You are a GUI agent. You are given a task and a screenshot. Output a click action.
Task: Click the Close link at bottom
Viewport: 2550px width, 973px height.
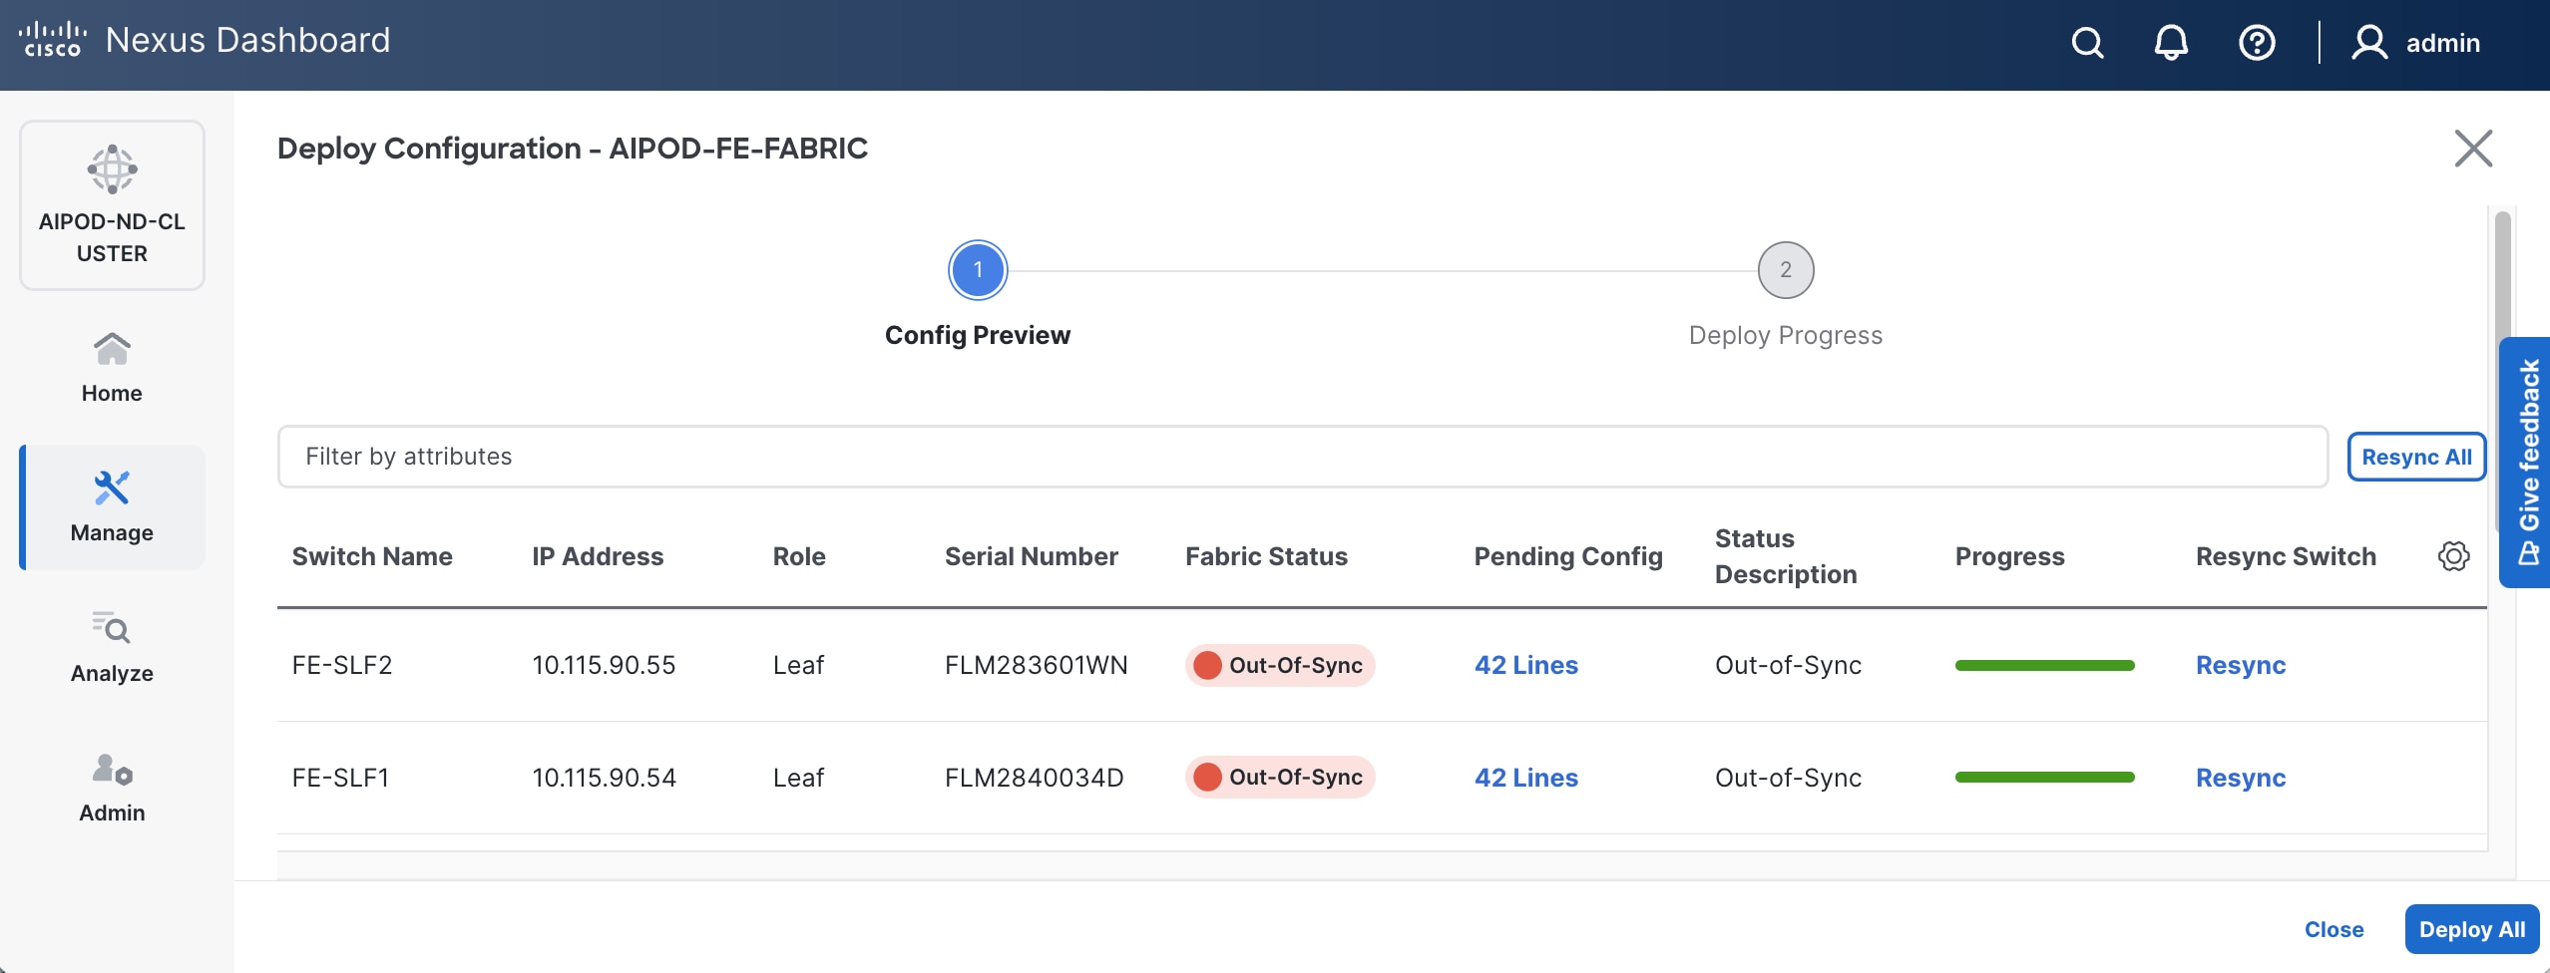(2334, 929)
